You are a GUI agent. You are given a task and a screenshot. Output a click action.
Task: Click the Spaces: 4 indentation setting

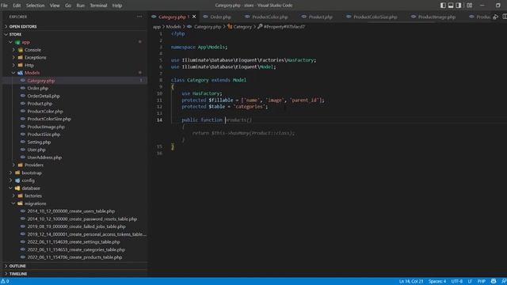pyautogui.click(x=437, y=282)
